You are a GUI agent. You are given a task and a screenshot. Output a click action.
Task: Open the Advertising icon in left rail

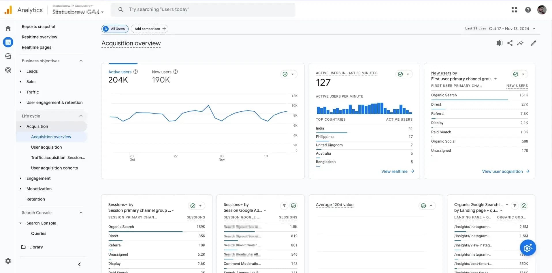pos(8,70)
